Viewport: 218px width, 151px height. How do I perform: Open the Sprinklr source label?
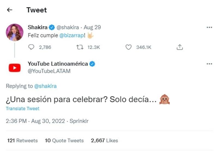tap(79, 121)
